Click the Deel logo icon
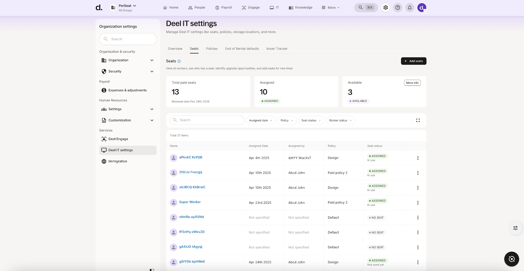 click(x=99, y=8)
